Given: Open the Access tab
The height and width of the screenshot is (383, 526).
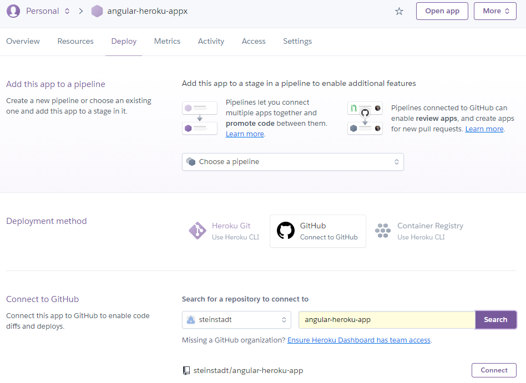Looking at the screenshot, I should click(254, 41).
